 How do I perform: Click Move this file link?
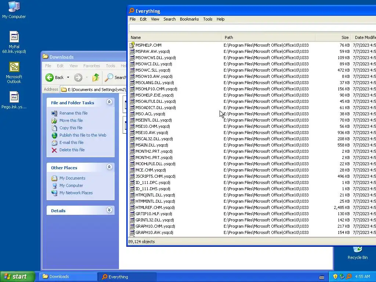[x=71, y=120]
